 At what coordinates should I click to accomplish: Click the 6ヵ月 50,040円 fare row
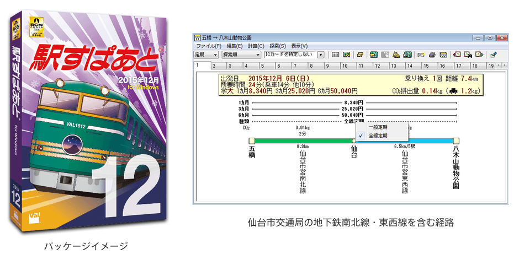point(348,115)
